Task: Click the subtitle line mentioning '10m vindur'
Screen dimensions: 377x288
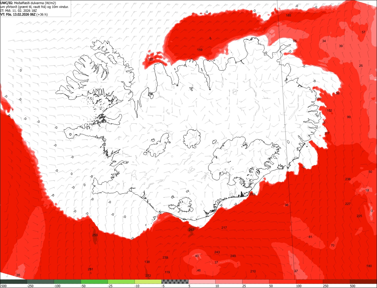Action: click(35, 7)
